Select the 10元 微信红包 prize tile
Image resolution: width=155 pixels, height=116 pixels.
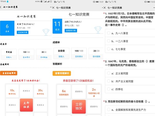click(12, 92)
